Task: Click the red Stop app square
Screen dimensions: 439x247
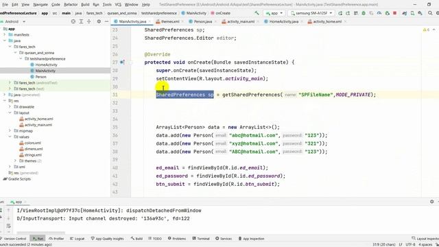Action: point(395,13)
